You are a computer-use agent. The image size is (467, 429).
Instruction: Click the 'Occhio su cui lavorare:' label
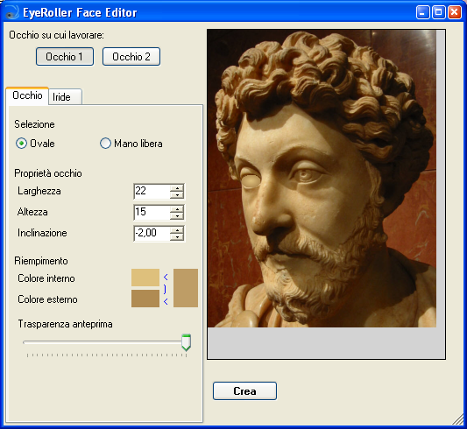pos(57,35)
